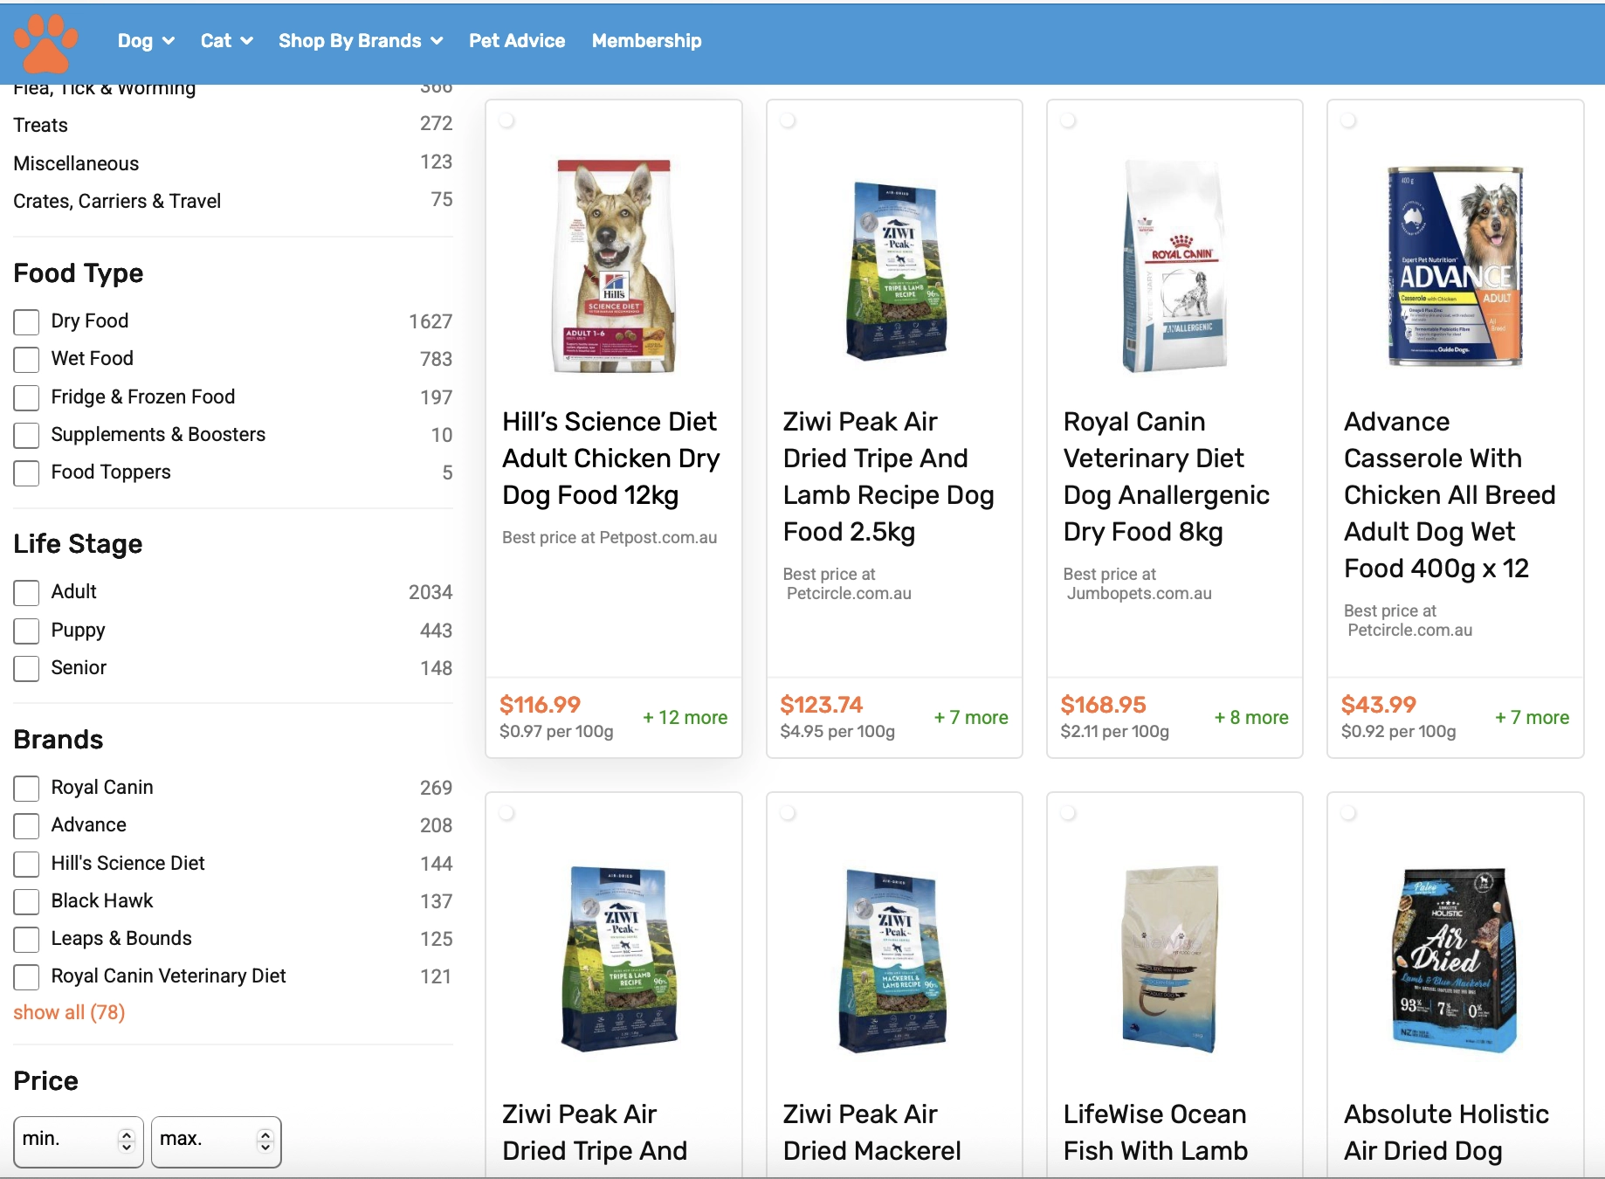Open the Cat dropdown menu
1605x1179 pixels.
click(226, 41)
